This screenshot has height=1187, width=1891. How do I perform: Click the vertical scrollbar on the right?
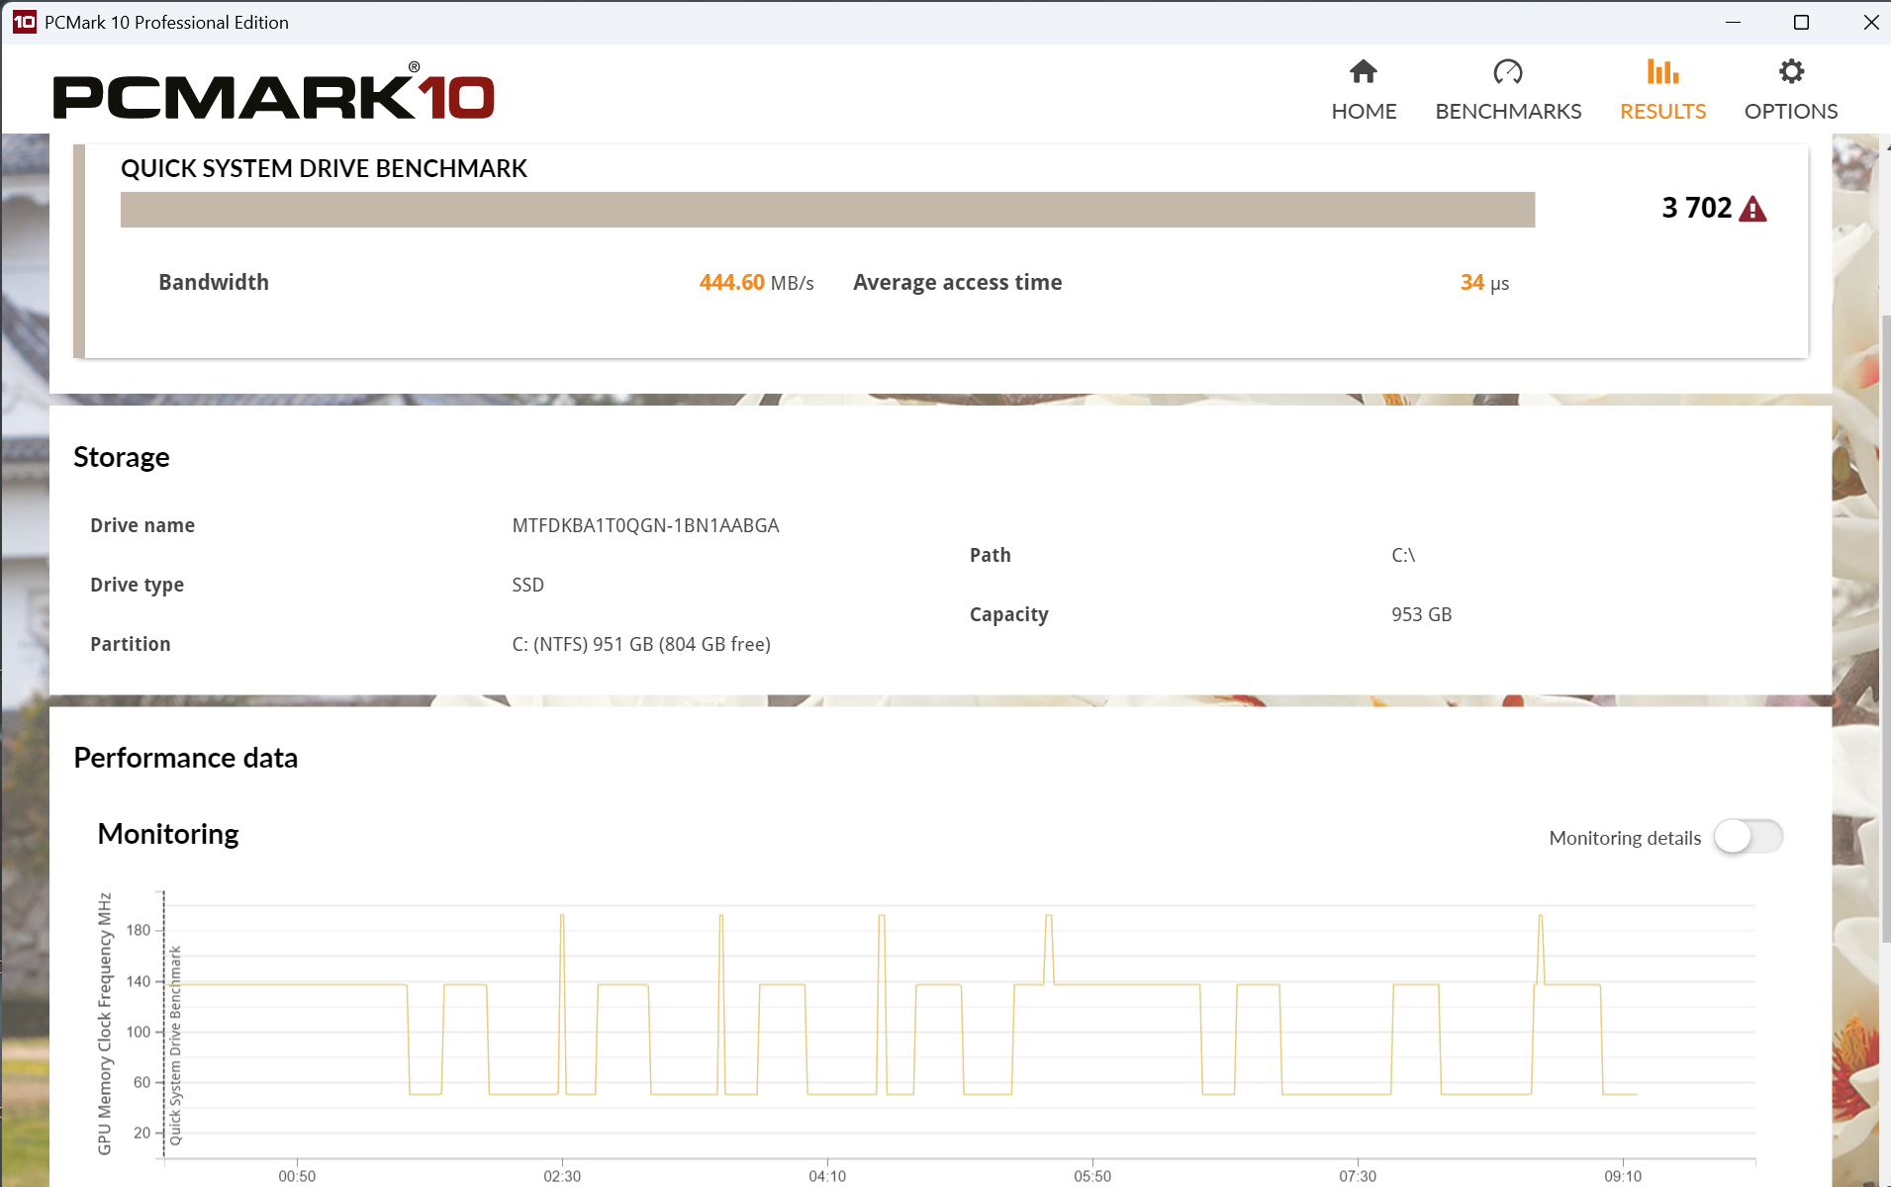coord(1885,628)
